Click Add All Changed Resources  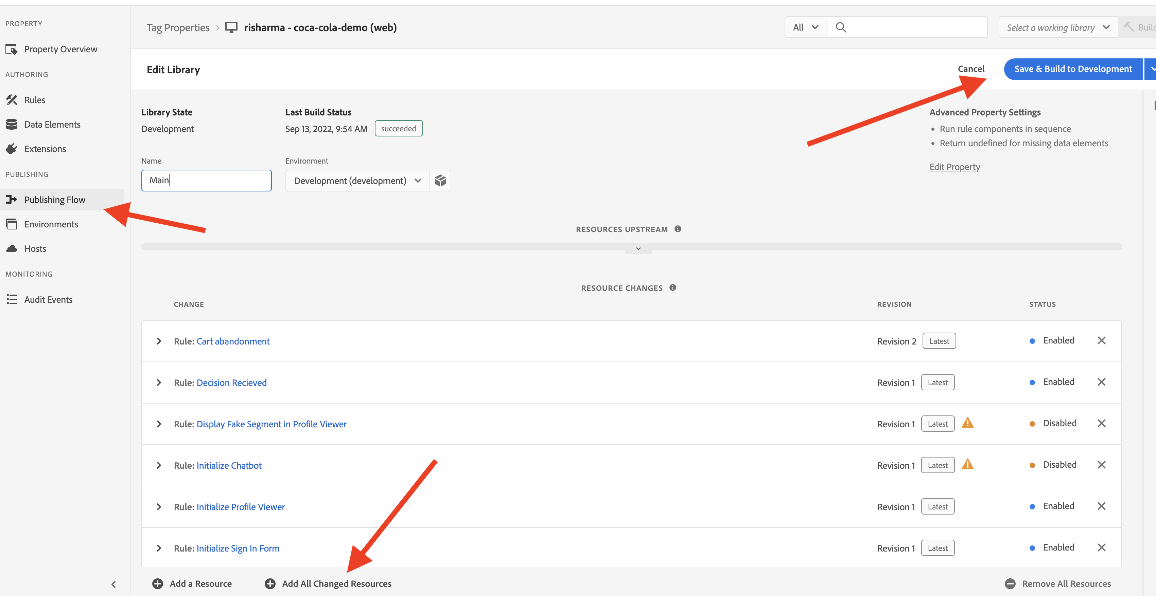(x=328, y=584)
